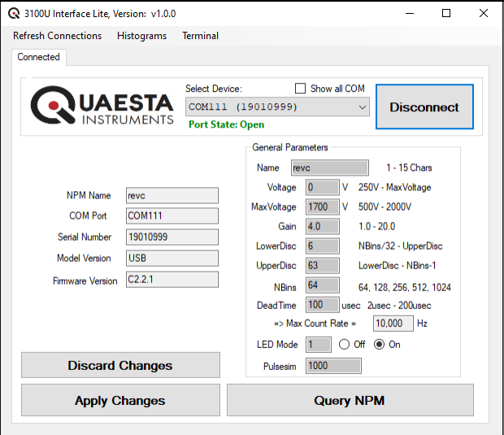Click the Query NPM button

(x=350, y=401)
